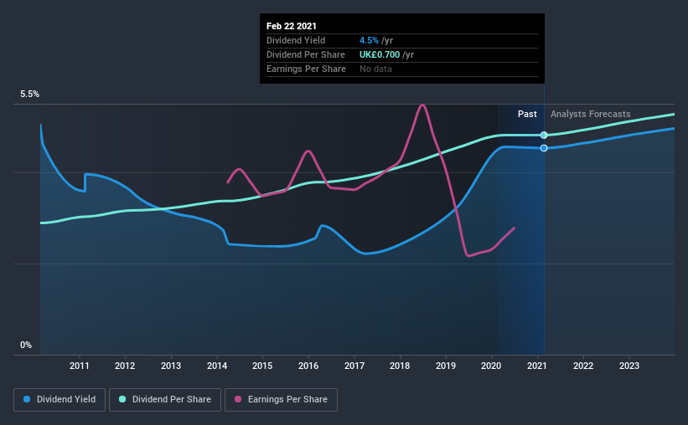This screenshot has width=688, height=425.
Task: Click the No data earnings value
Action: 375,69
